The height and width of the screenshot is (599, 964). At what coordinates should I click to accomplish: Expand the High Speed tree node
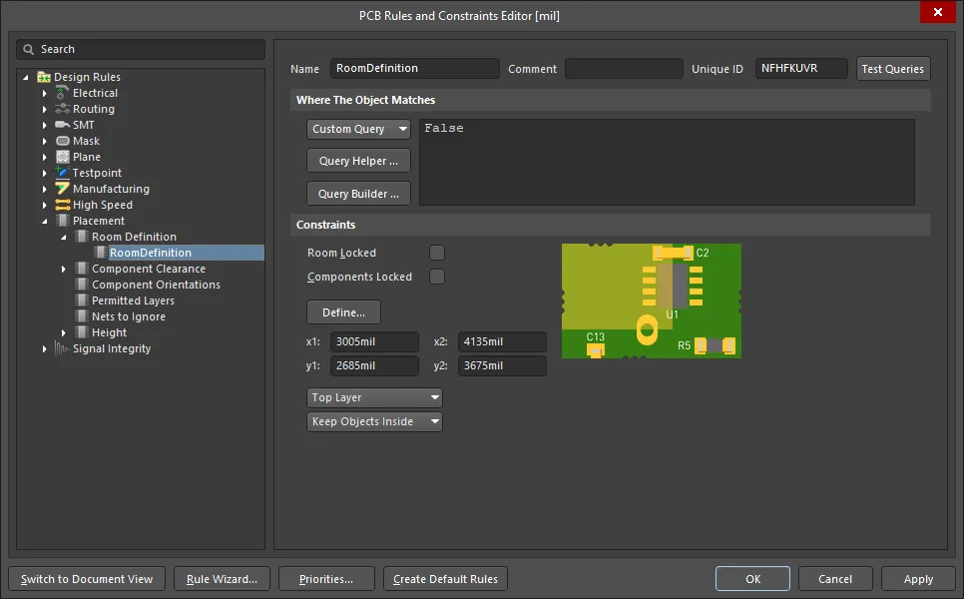[x=44, y=206]
